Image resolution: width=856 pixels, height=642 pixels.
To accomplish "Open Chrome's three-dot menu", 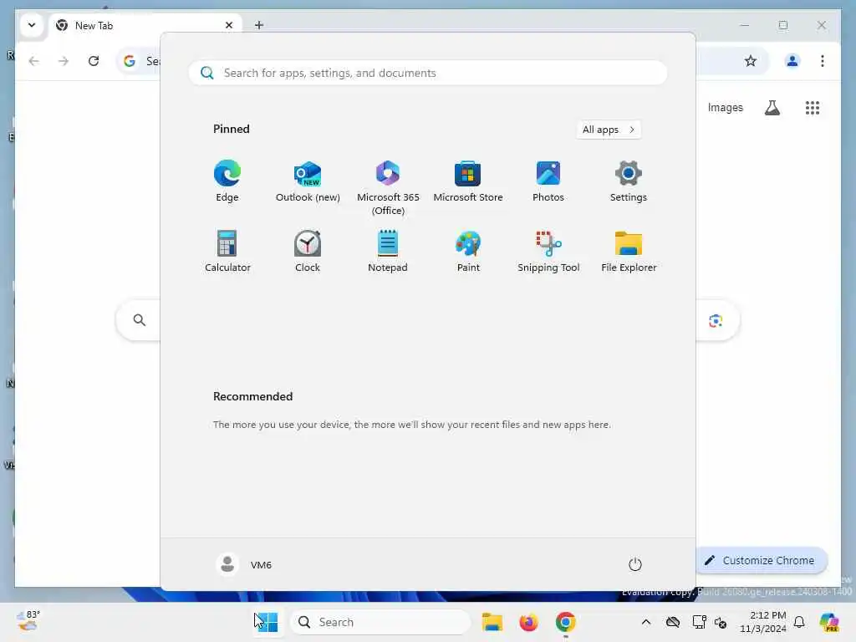I will click(823, 61).
